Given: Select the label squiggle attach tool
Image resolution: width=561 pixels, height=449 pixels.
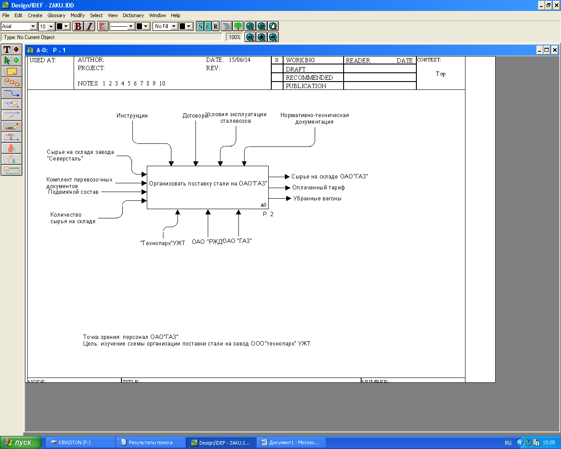Looking at the screenshot, I should 11,137.
